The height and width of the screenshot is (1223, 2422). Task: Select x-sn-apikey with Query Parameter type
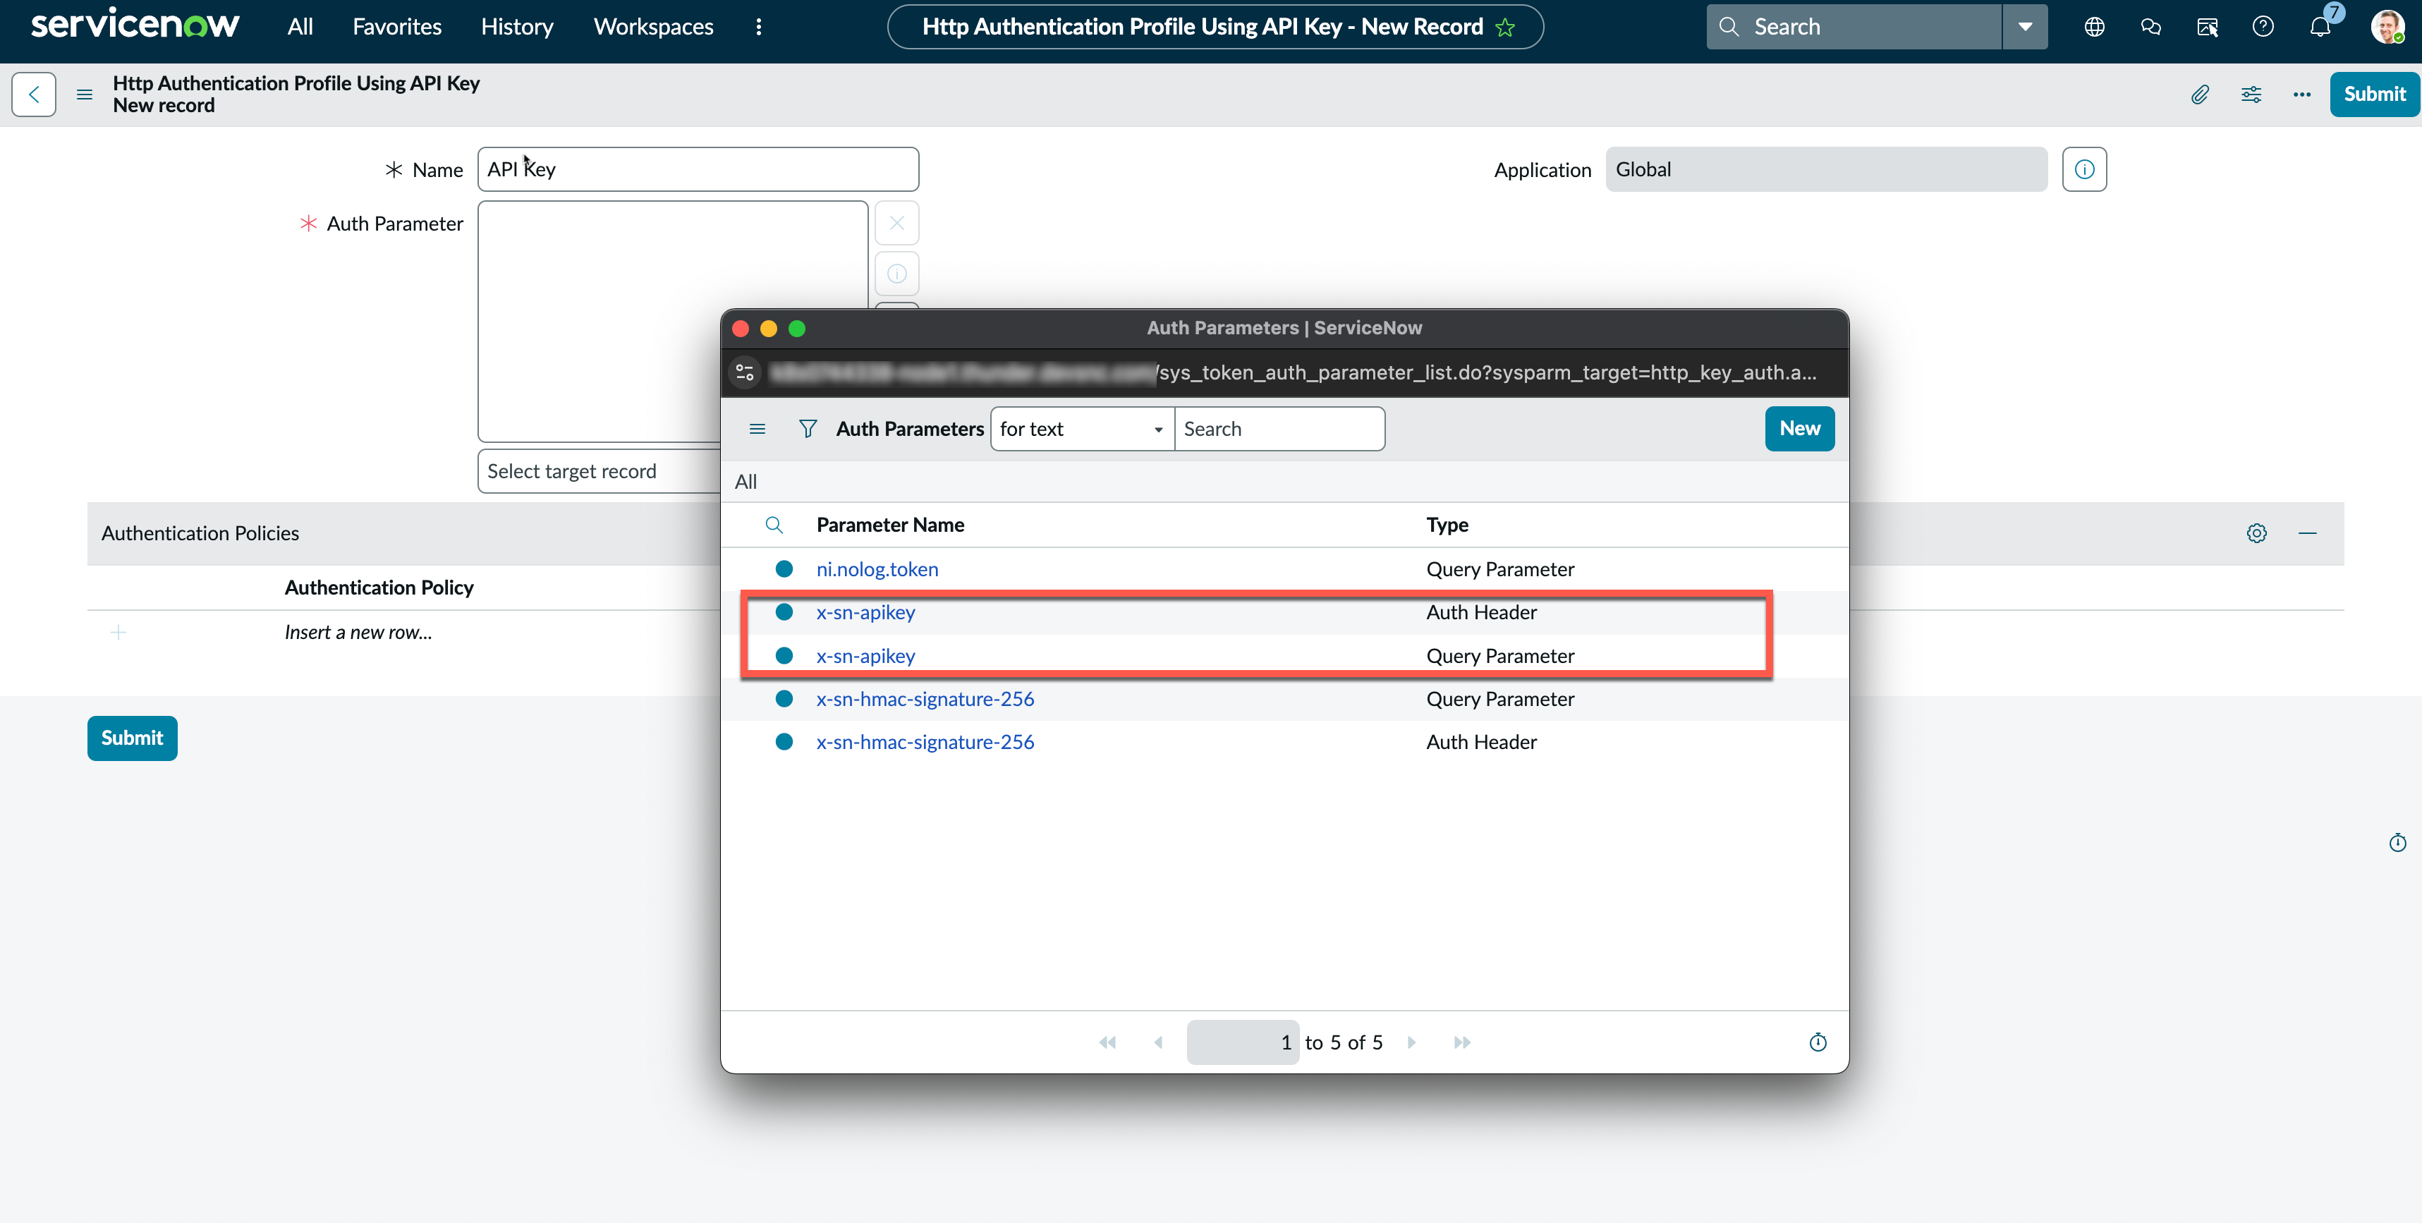coord(865,655)
